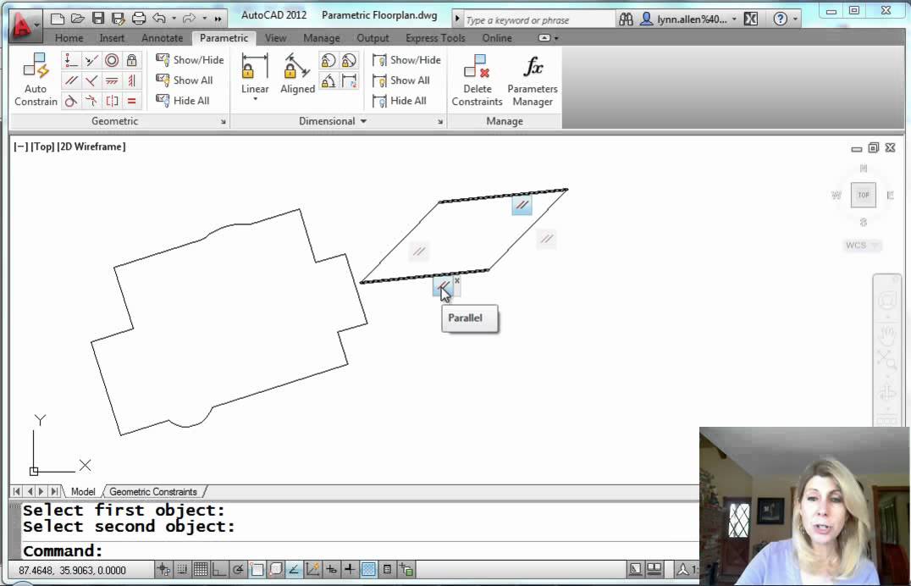Click the keyword search input field

pyautogui.click(x=538, y=19)
